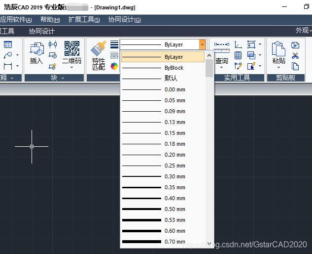Choose the 0.05 mm lineweight

[163, 100]
